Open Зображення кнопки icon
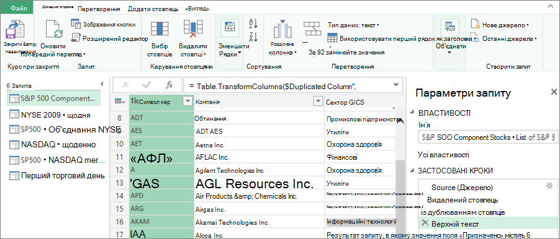Image resolution: width=560 pixels, height=239 pixels. [76, 24]
